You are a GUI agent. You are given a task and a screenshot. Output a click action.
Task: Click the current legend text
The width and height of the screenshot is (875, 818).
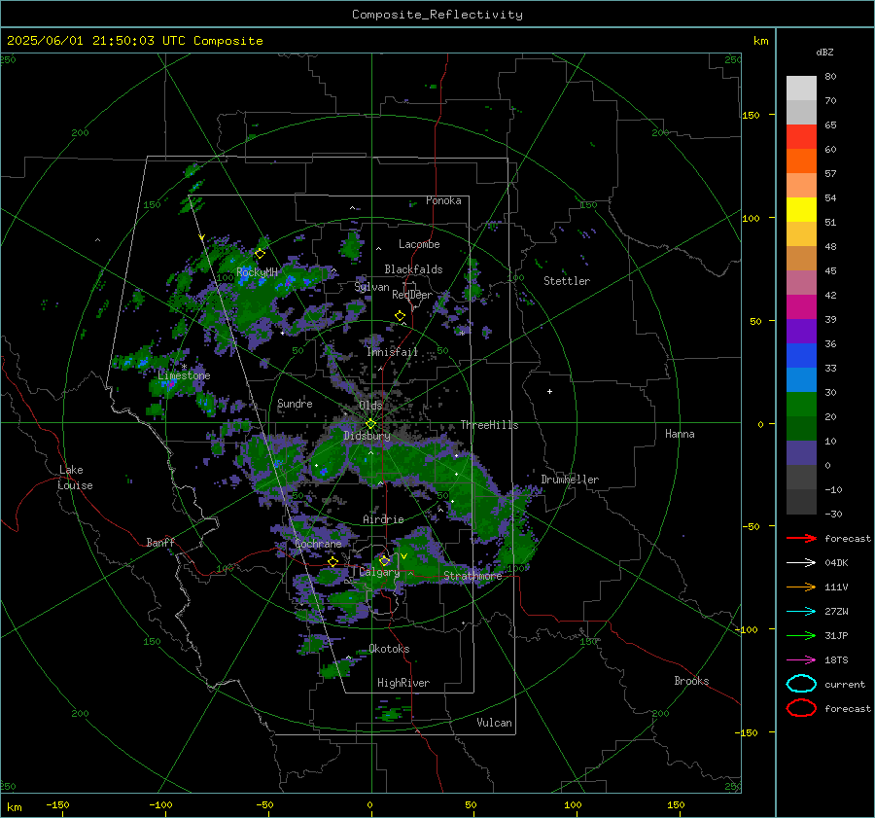pyautogui.click(x=845, y=684)
